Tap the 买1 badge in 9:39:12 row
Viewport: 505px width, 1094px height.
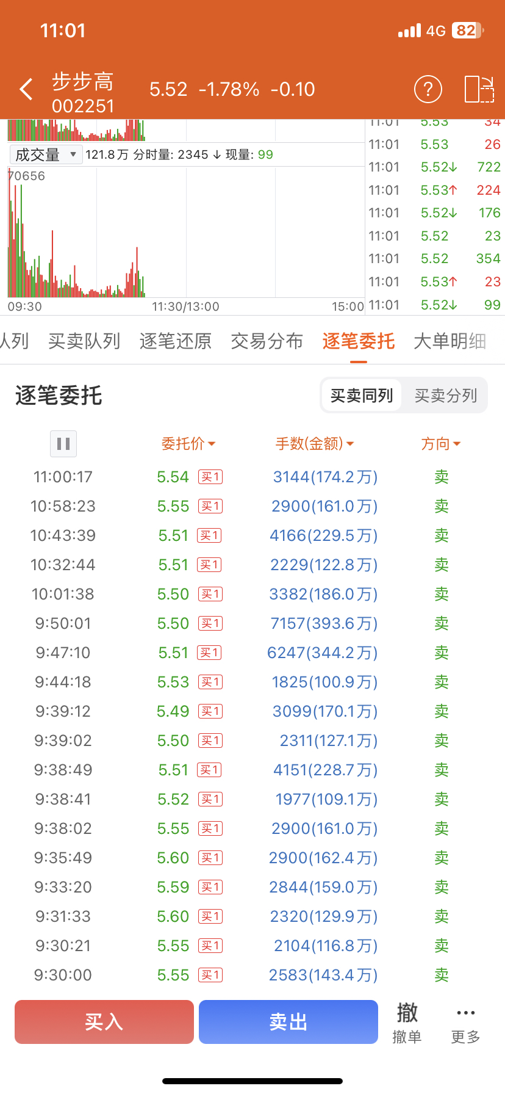click(x=210, y=711)
